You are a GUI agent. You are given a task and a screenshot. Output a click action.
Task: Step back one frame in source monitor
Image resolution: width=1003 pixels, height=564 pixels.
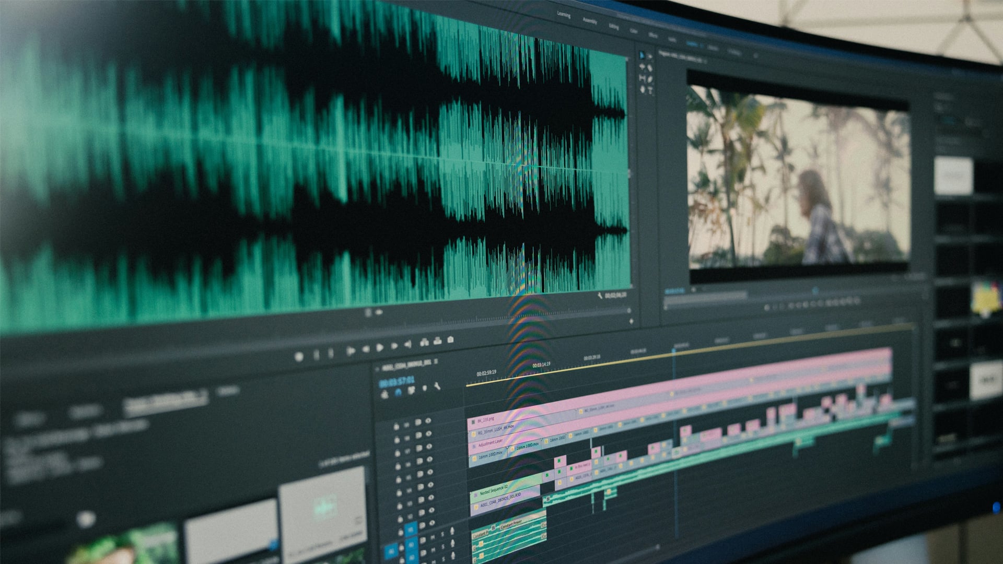pyautogui.click(x=366, y=349)
